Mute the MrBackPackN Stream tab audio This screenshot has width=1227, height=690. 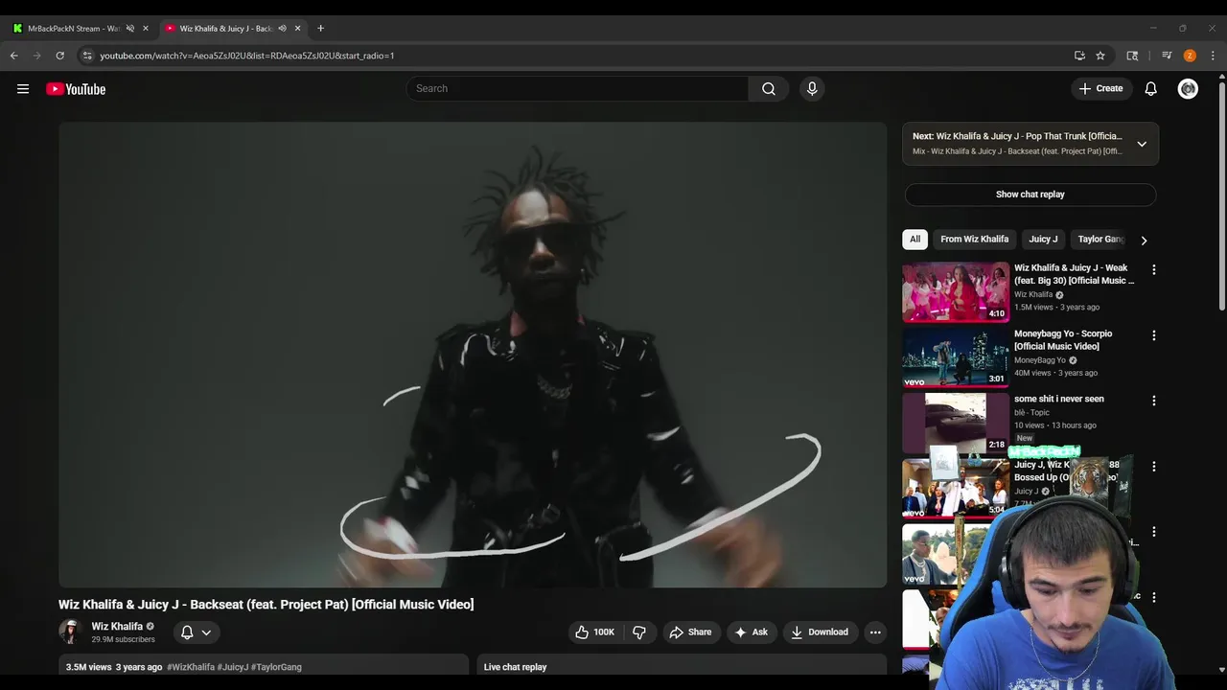pyautogui.click(x=130, y=28)
